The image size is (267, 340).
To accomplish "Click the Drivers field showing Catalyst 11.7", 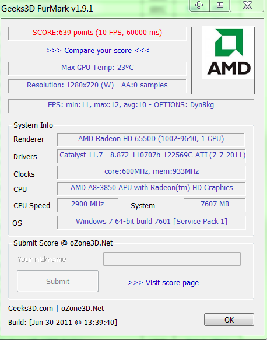I will click(x=152, y=156).
